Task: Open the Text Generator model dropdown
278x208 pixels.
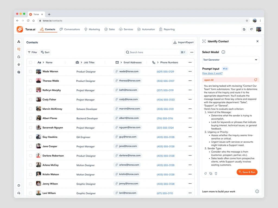Action: [x=230, y=60]
